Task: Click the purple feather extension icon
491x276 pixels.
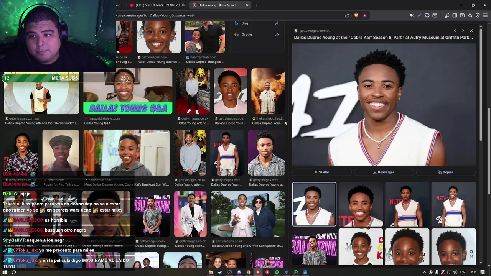Action: coord(419,15)
